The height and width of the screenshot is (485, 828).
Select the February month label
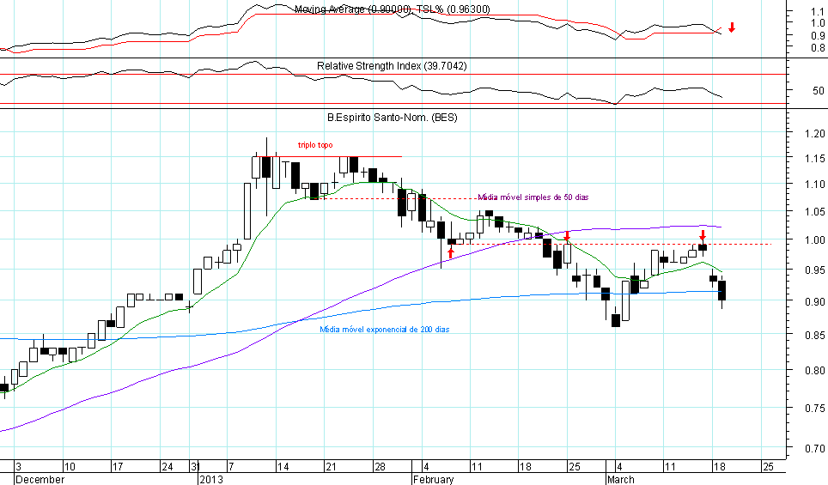[434, 479]
